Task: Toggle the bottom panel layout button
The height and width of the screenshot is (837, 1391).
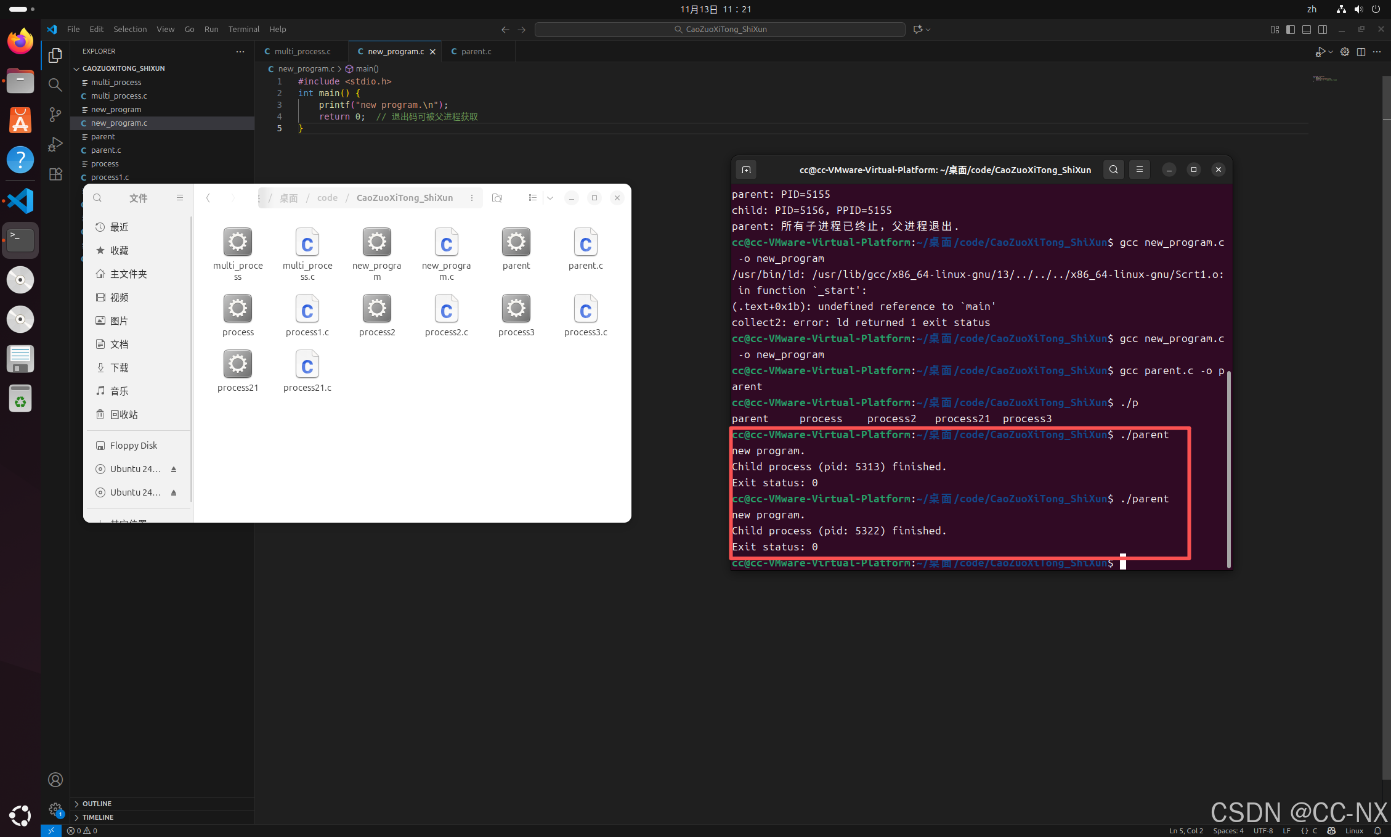Action: 1307,29
